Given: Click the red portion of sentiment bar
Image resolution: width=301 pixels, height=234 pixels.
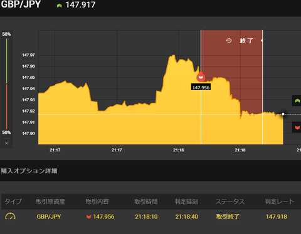Looking at the screenshot, I should (x=6, y=106).
